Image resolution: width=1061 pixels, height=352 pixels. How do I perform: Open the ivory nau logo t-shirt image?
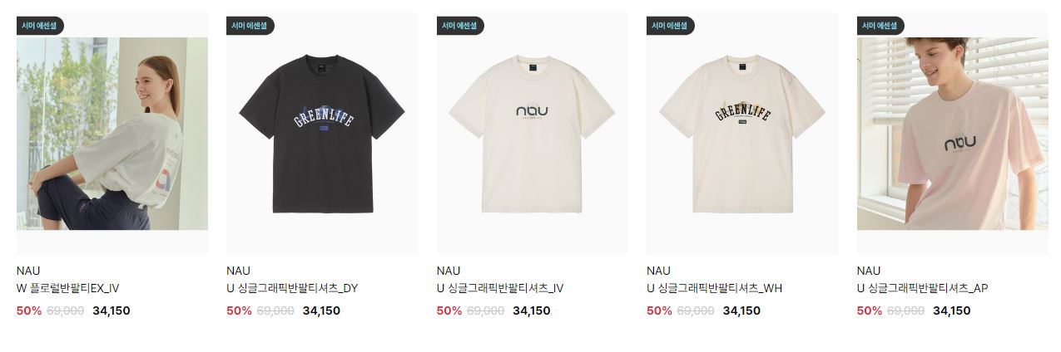(533, 133)
